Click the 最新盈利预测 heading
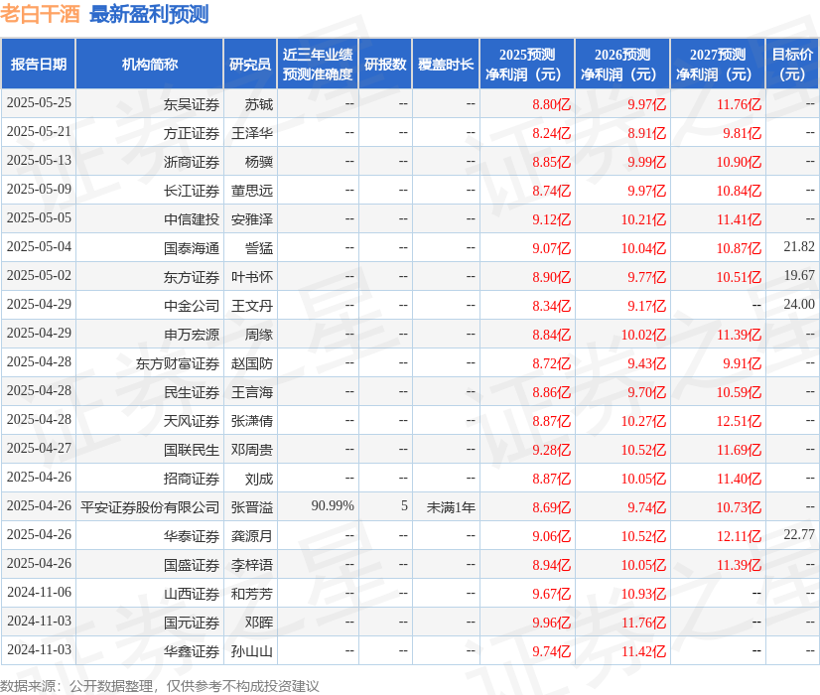 click(x=149, y=14)
